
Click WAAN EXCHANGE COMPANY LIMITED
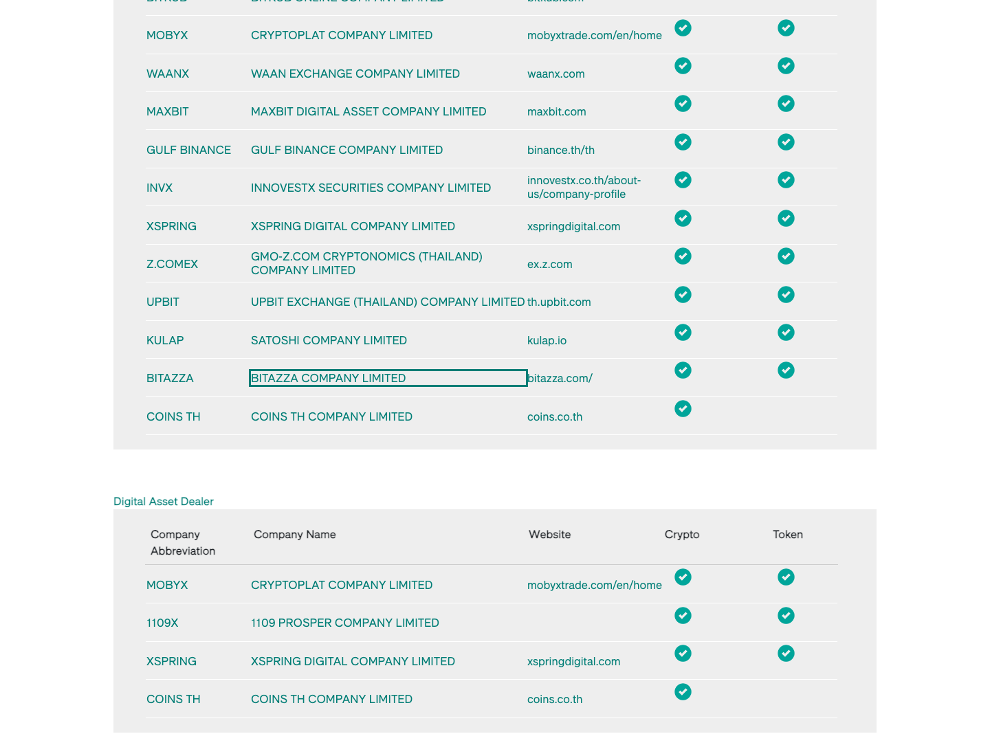click(355, 74)
